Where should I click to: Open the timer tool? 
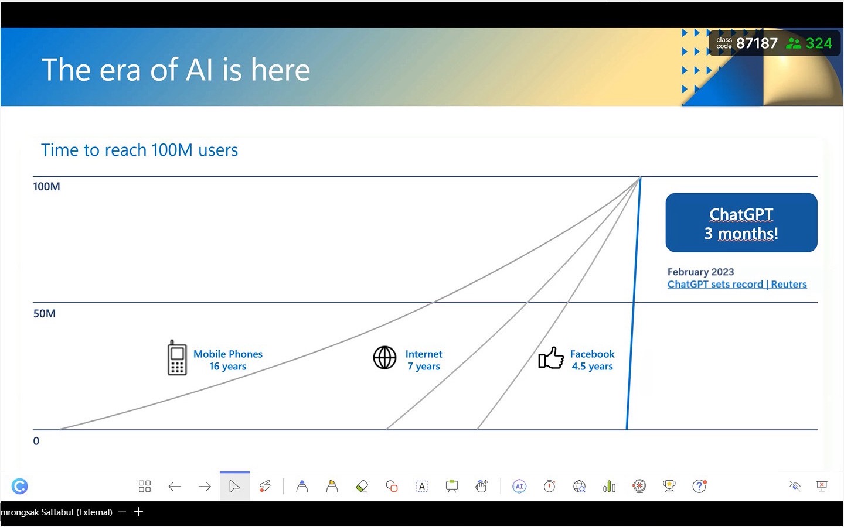tap(549, 486)
